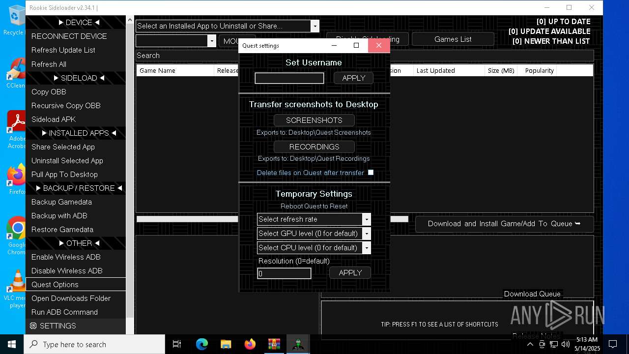
Task: Open network status tray icon
Action: (554, 344)
